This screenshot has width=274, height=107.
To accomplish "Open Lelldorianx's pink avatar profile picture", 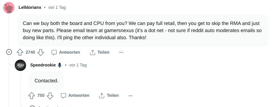I will [x=9, y=8].
